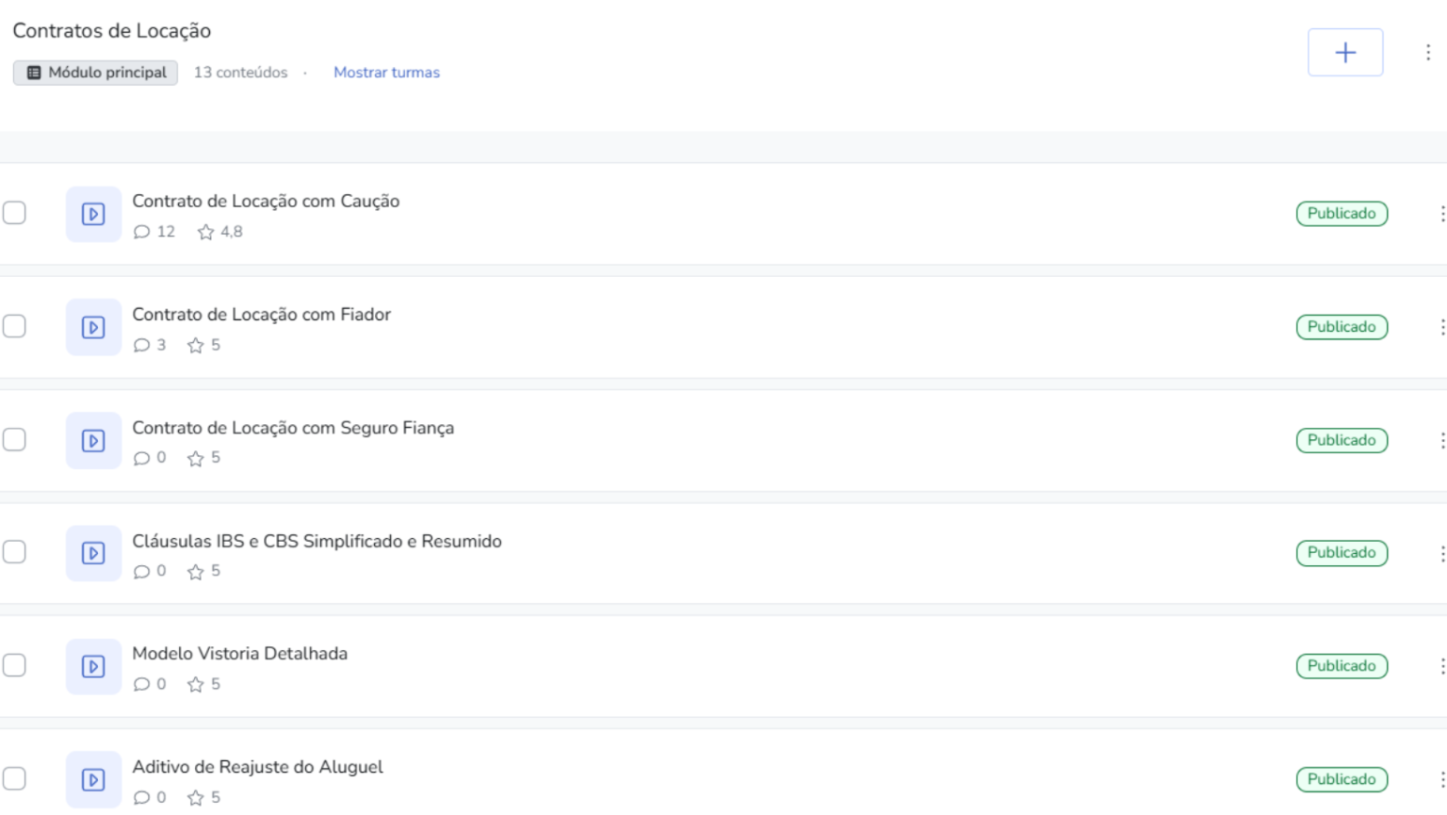The image size is (1447, 815).
Task: Click Publicado badge on Contrato com Caução row
Action: tap(1341, 214)
